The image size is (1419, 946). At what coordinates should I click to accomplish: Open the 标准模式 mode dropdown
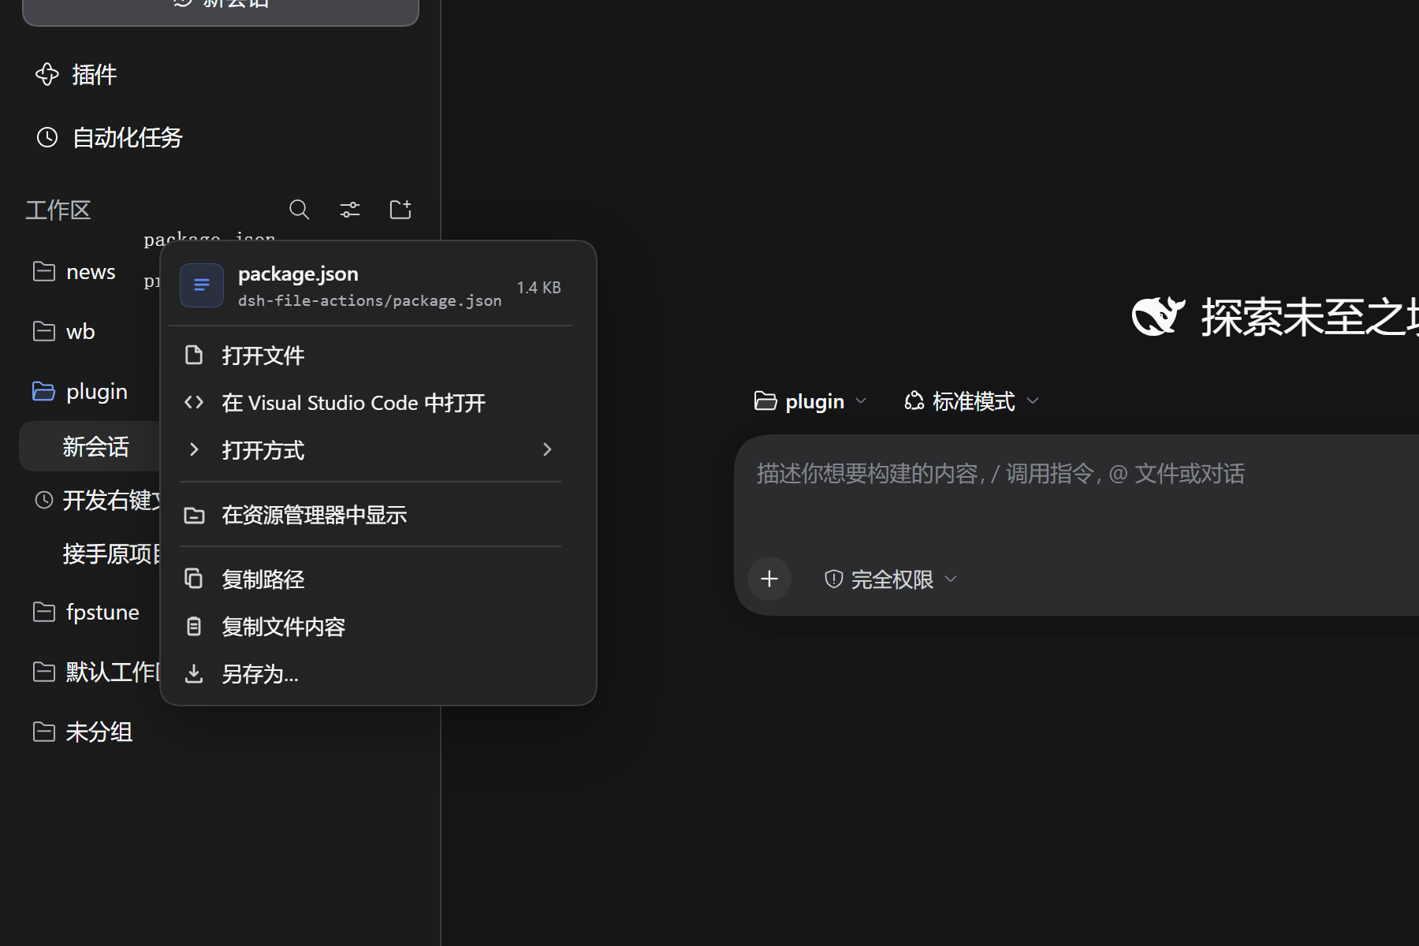point(971,401)
